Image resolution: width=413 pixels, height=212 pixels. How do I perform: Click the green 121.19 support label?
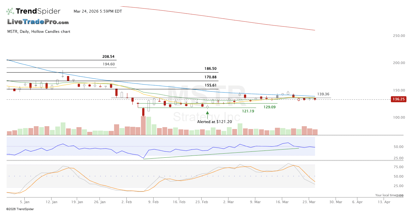pos(248,111)
